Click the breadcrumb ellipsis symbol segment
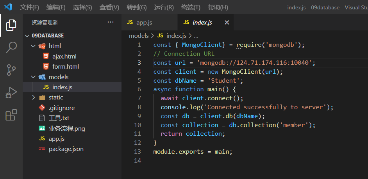Viewport: 368px width, 179px height. tap(196, 36)
